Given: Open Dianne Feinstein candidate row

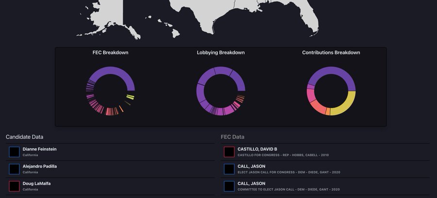Looking at the screenshot, I should tap(110, 152).
